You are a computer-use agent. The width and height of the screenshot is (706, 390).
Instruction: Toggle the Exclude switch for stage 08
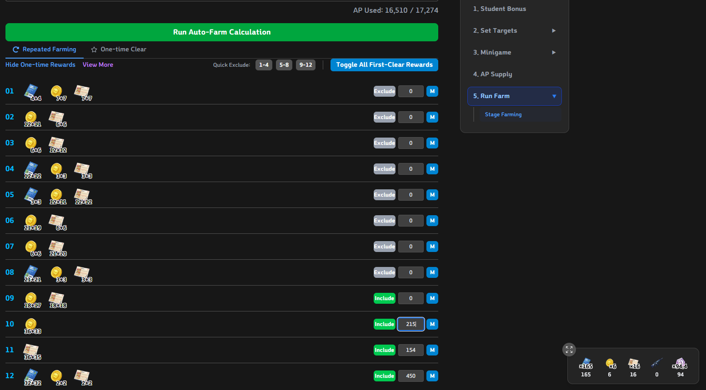(385, 272)
